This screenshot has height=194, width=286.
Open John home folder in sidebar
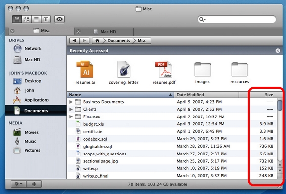coord(24,90)
